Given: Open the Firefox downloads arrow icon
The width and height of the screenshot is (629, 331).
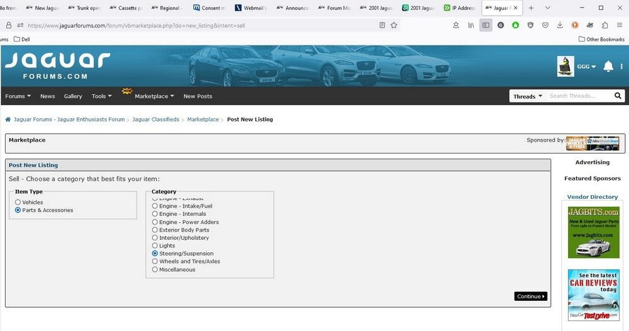Looking at the screenshot, I should (x=559, y=25).
